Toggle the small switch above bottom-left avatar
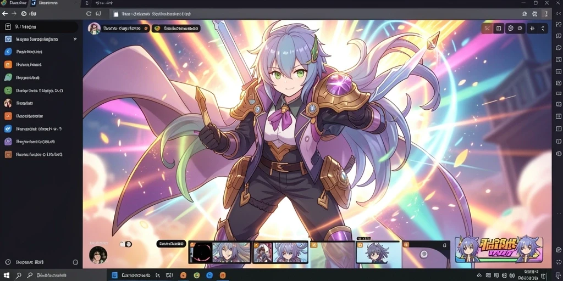The image size is (563, 281). tap(126, 244)
